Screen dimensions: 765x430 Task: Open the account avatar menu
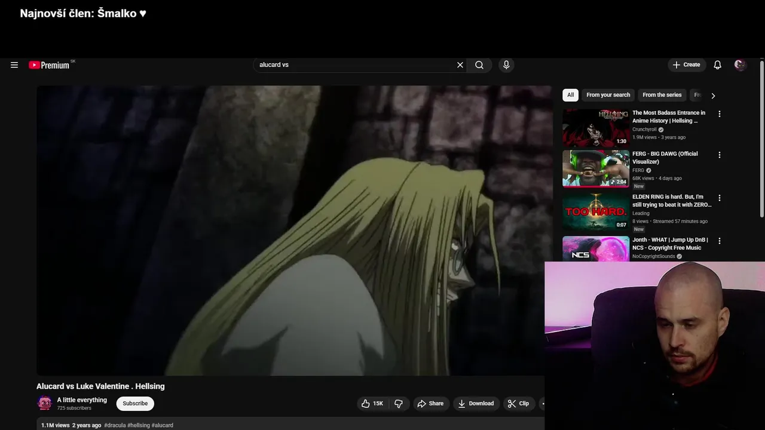pos(740,65)
